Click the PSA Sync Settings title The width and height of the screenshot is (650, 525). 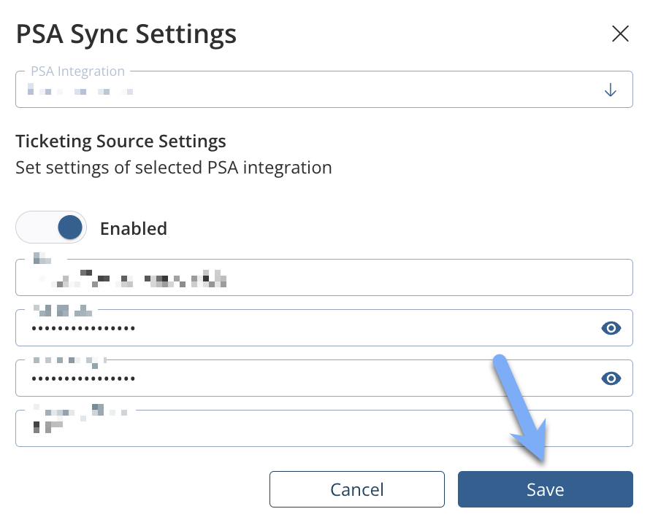tap(126, 34)
